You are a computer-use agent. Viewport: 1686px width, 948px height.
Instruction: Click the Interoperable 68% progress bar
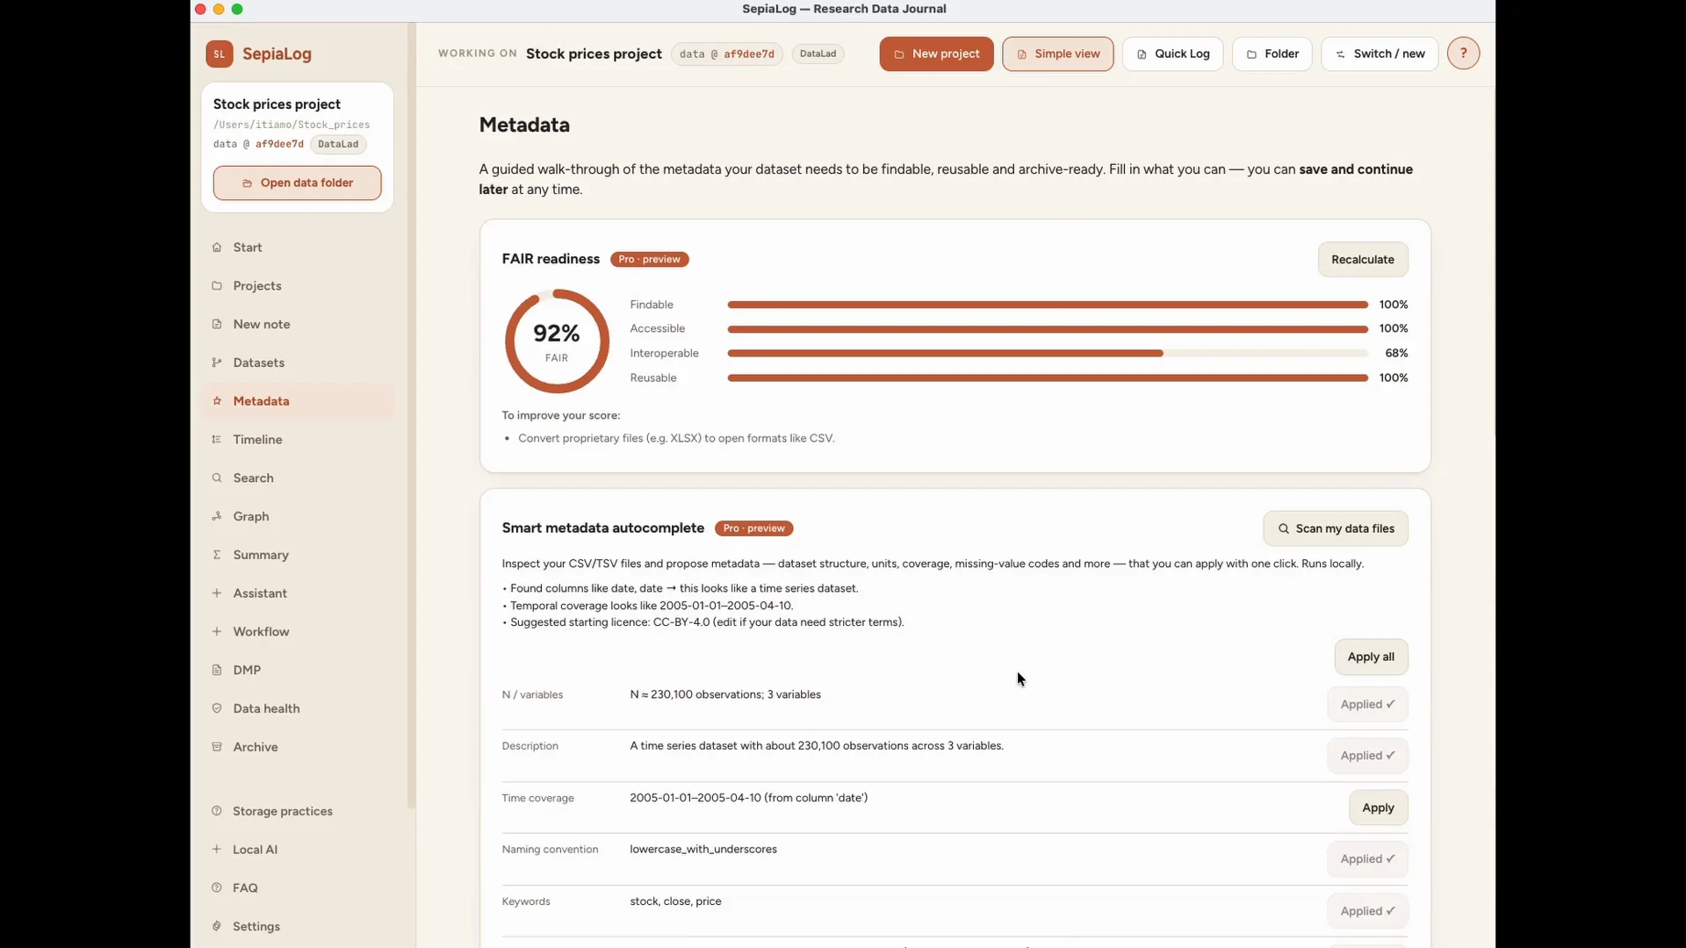[x=1048, y=354]
